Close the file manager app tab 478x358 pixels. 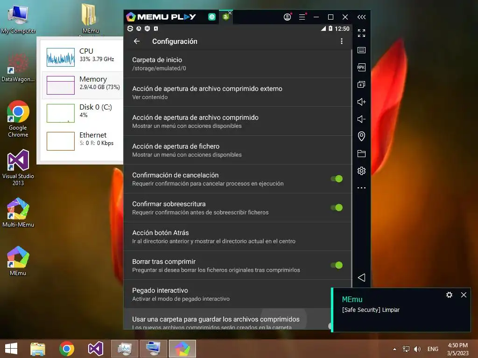click(230, 13)
